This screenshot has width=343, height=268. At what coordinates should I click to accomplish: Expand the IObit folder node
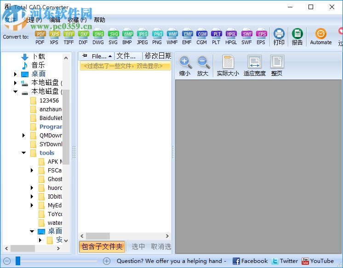pyautogui.click(x=32, y=196)
